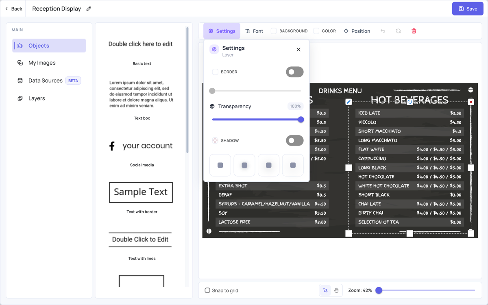Click the blue edit pencil handle on selection
The width and height of the screenshot is (488, 305).
coord(349,102)
